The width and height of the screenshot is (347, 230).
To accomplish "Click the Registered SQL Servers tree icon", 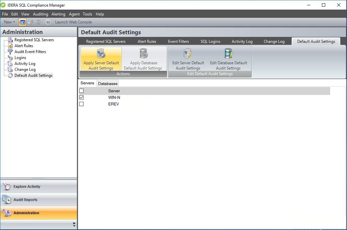I will tap(10, 40).
